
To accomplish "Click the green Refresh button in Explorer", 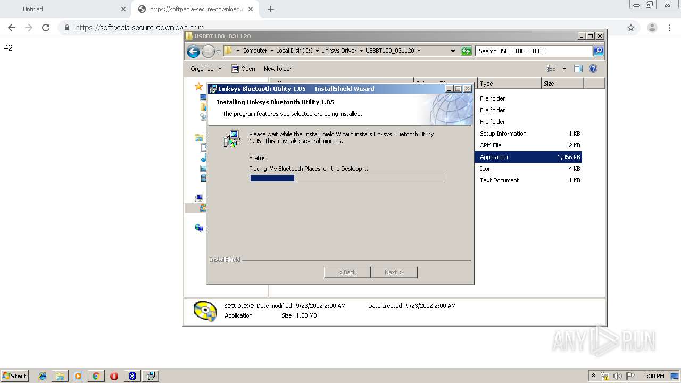I will (x=466, y=51).
